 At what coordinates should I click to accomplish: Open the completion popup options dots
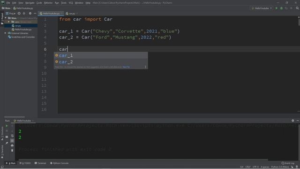tap(145, 67)
